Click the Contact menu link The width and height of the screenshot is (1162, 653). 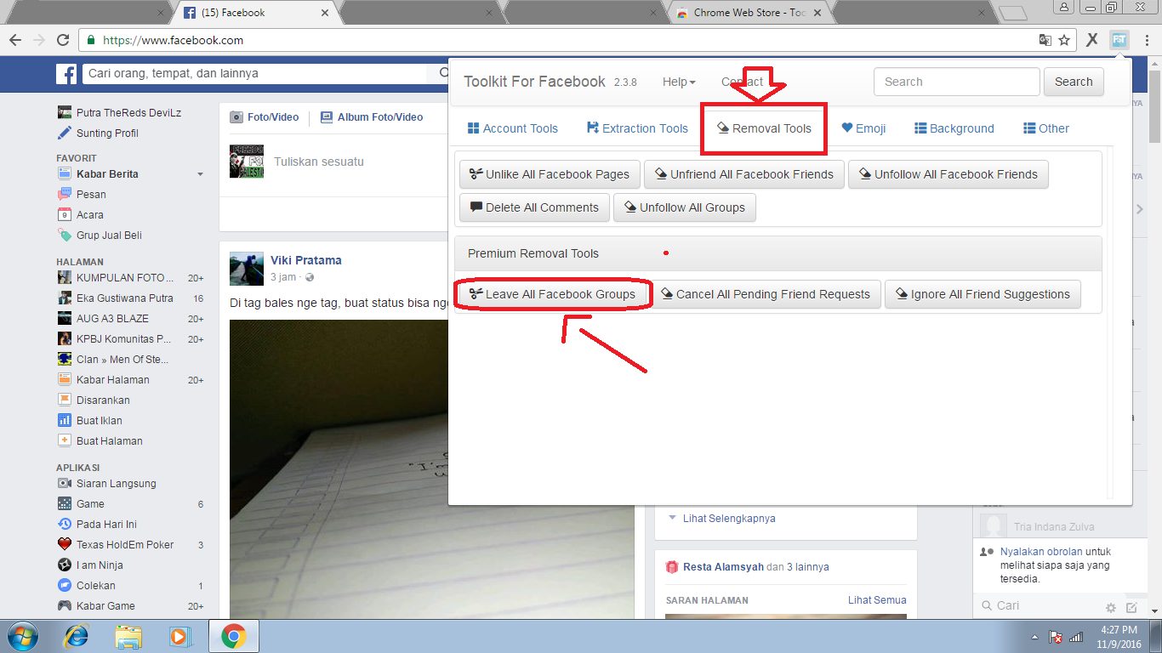(743, 82)
